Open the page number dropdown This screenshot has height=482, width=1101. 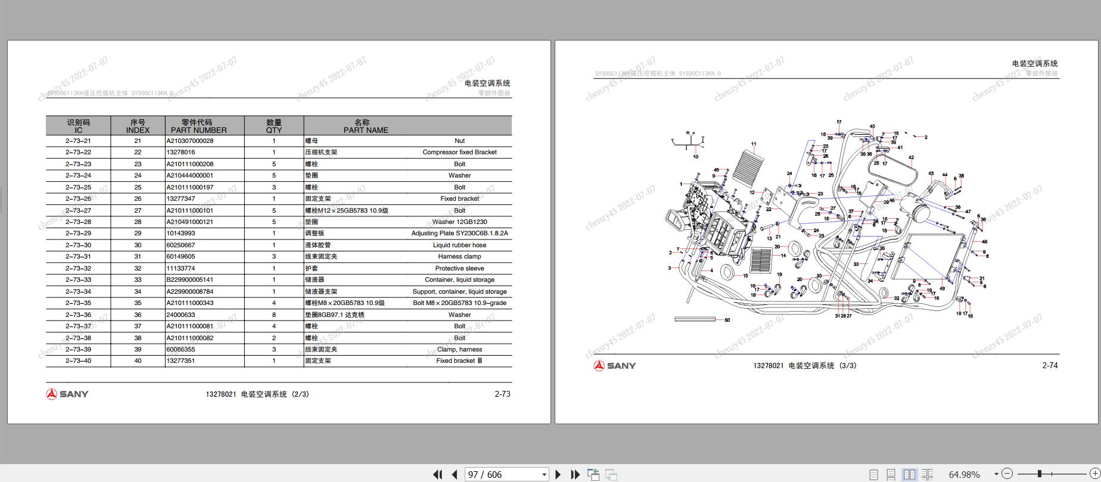tap(544, 474)
